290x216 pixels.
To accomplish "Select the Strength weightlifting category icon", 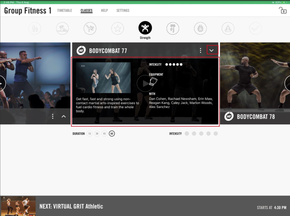I will (x=145, y=28).
